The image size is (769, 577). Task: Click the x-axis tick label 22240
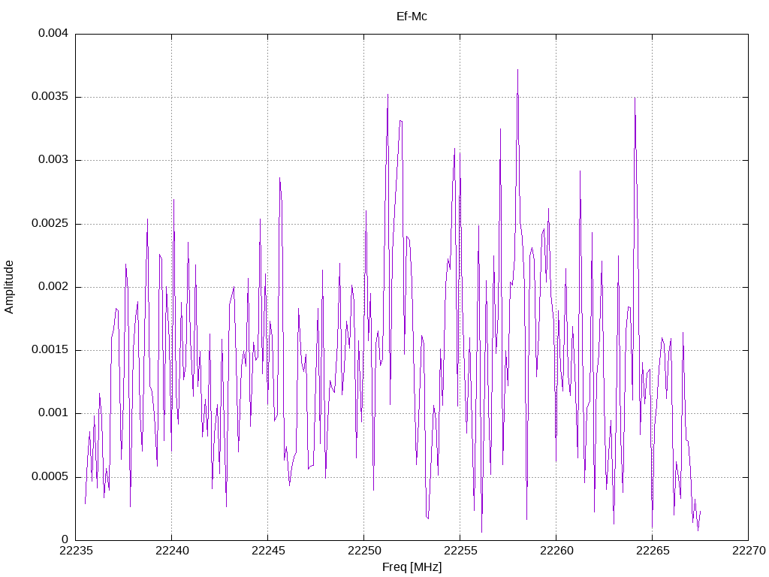point(172,551)
